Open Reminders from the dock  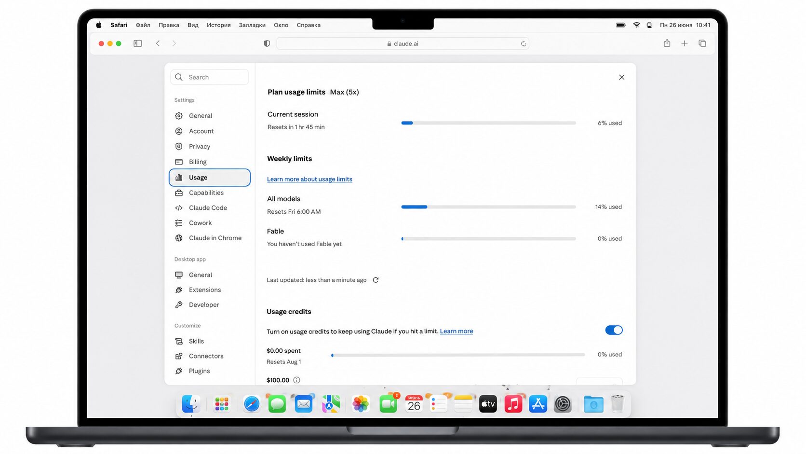[x=439, y=404]
